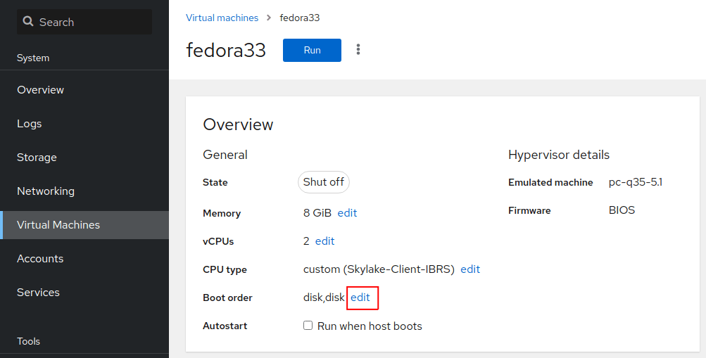Click the custom (Skylake-Client-IBRS) value

(x=379, y=269)
